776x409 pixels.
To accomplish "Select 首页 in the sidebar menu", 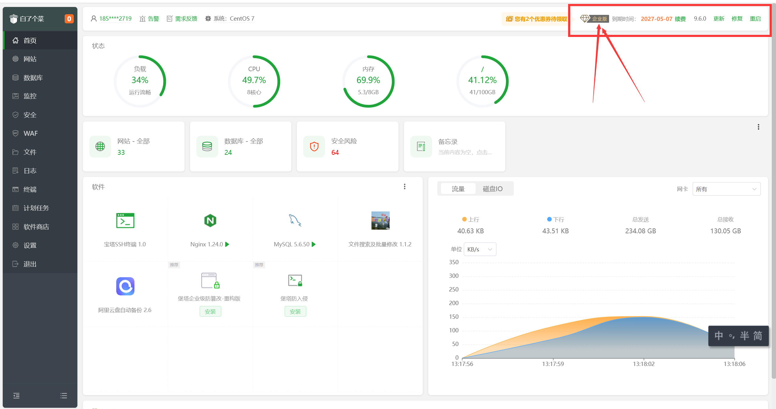I will [29, 40].
